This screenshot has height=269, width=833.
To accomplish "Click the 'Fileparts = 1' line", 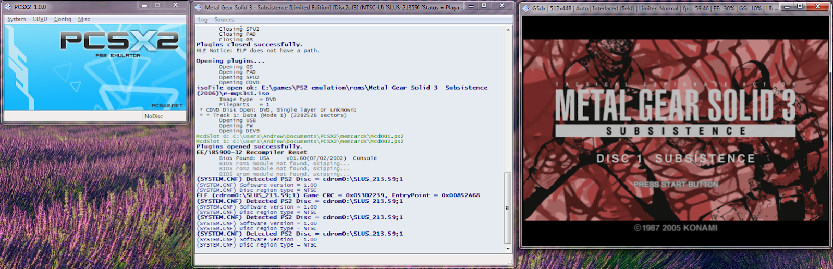I will tap(244, 104).
